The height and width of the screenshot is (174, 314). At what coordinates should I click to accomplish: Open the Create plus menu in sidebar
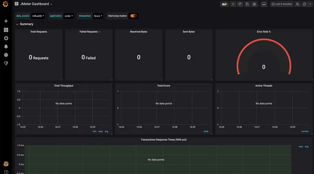[x=6, y=21]
